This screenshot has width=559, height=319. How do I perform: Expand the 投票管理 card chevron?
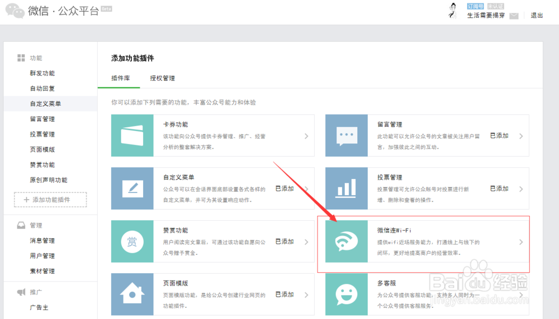click(521, 189)
